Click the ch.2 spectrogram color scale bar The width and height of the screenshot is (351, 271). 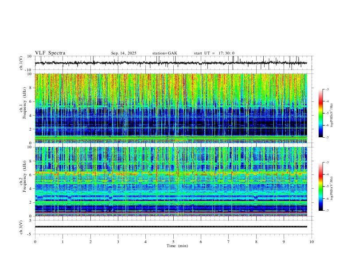320,186
